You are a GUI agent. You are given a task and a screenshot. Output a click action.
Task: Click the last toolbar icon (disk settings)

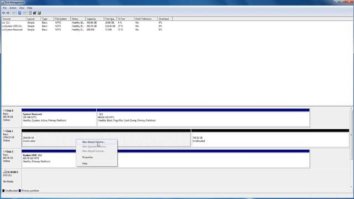pos(39,13)
